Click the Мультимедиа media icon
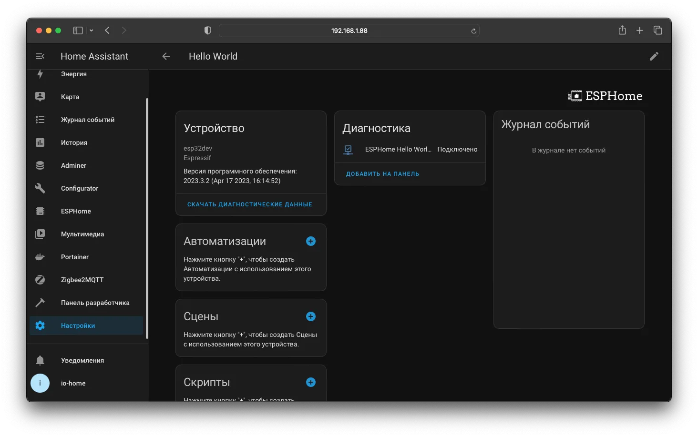Screen dimensions: 698x437 coord(40,234)
